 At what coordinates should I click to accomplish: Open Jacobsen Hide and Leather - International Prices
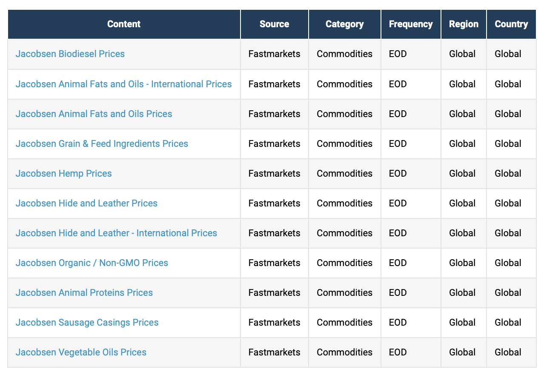pos(116,233)
